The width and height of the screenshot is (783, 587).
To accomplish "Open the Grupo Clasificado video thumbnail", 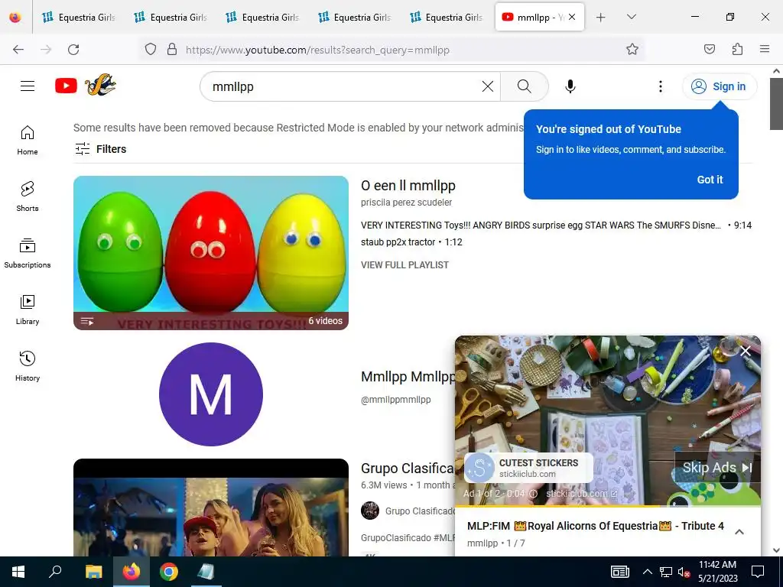I will 211,508.
